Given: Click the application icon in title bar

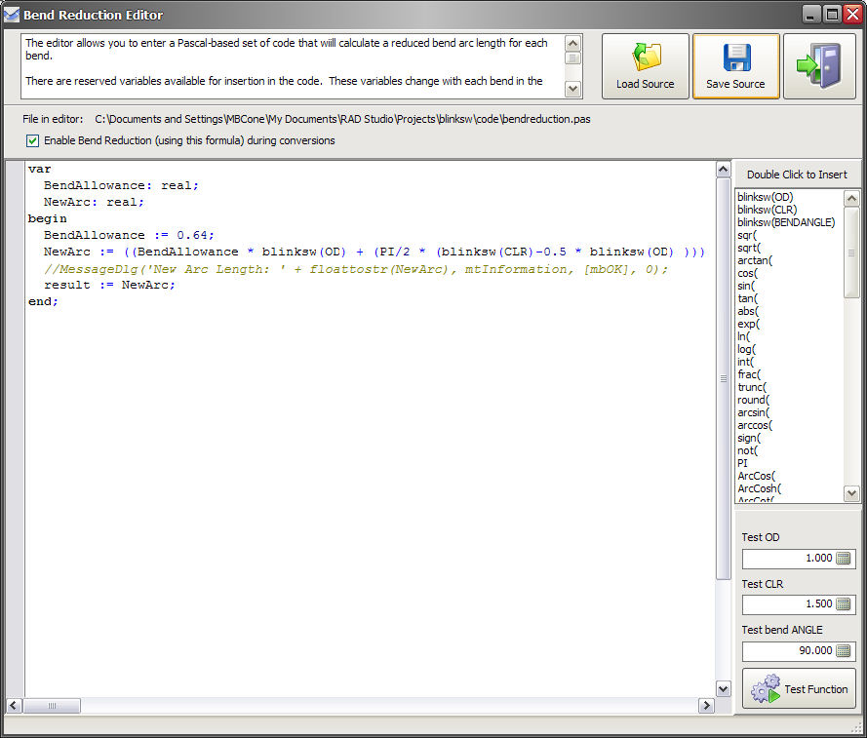Looking at the screenshot, I should pyautogui.click(x=12, y=15).
